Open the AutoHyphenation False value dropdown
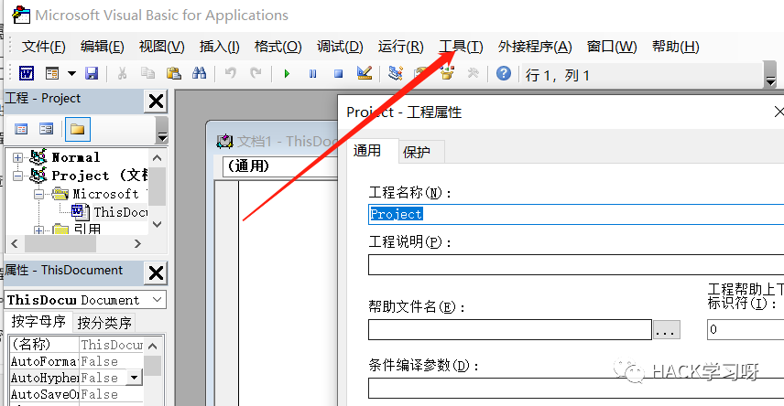784x406 pixels. (x=134, y=378)
